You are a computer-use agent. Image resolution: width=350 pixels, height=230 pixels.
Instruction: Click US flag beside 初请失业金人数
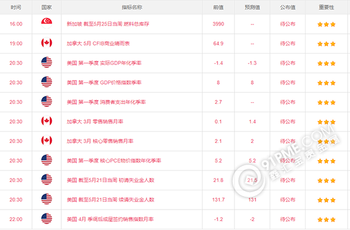click(47, 180)
